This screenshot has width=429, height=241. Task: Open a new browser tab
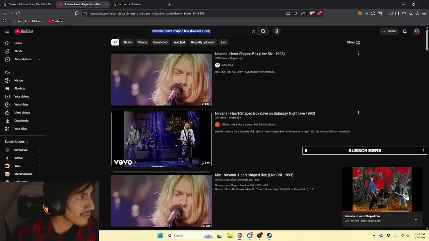(169, 4)
